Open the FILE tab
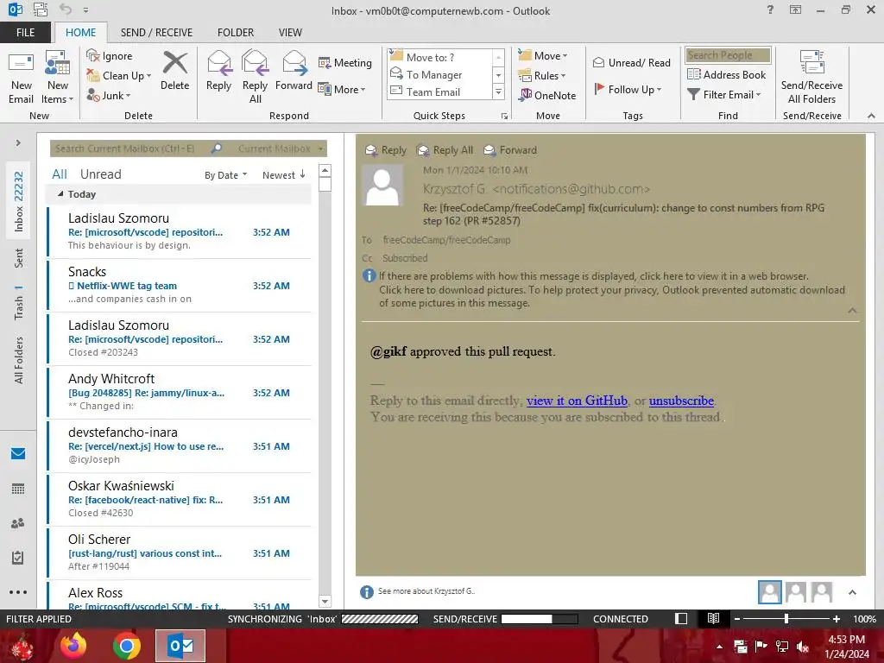This screenshot has width=884, height=663. (x=25, y=33)
